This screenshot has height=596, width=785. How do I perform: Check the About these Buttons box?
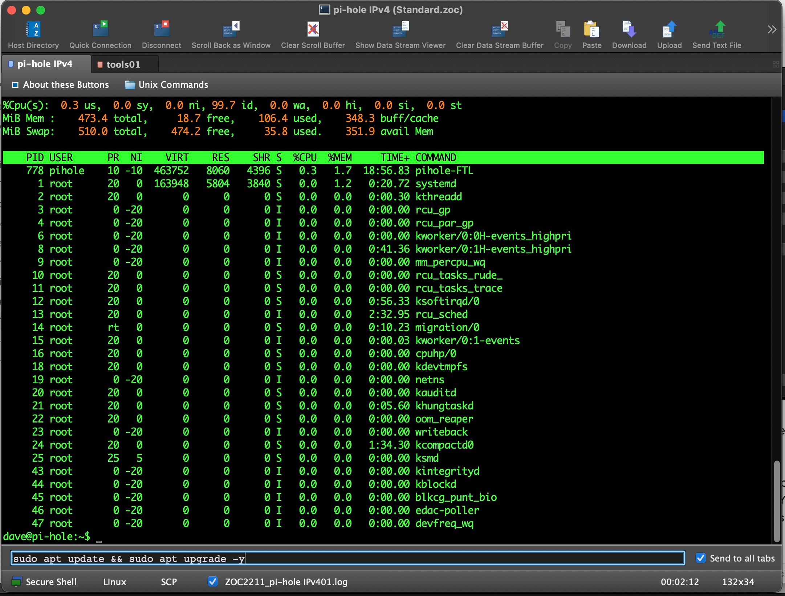click(x=15, y=85)
